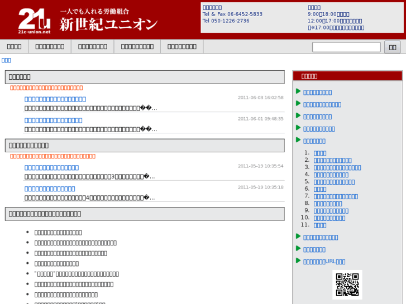This screenshot has width=406, height=304.
Task: Click the timestamp 2011-05-19 10:35:18
Action: (x=260, y=187)
